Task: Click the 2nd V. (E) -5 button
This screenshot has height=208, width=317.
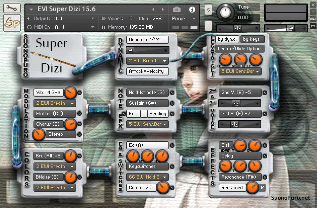Action: tap(240, 93)
